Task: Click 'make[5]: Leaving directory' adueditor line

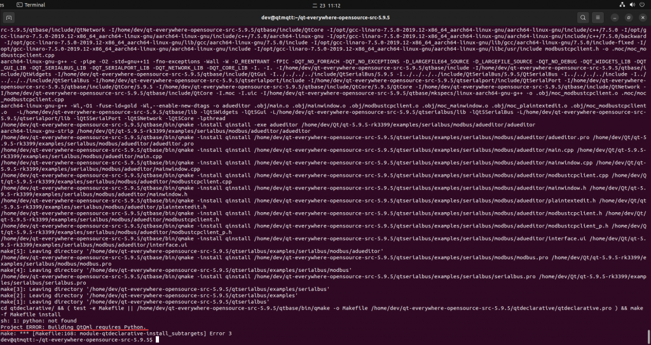Action: point(192,251)
